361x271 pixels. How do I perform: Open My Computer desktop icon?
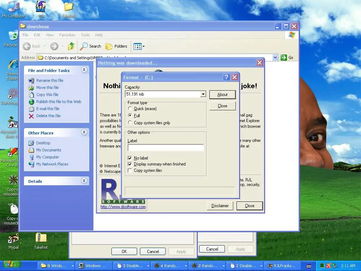coord(13,9)
